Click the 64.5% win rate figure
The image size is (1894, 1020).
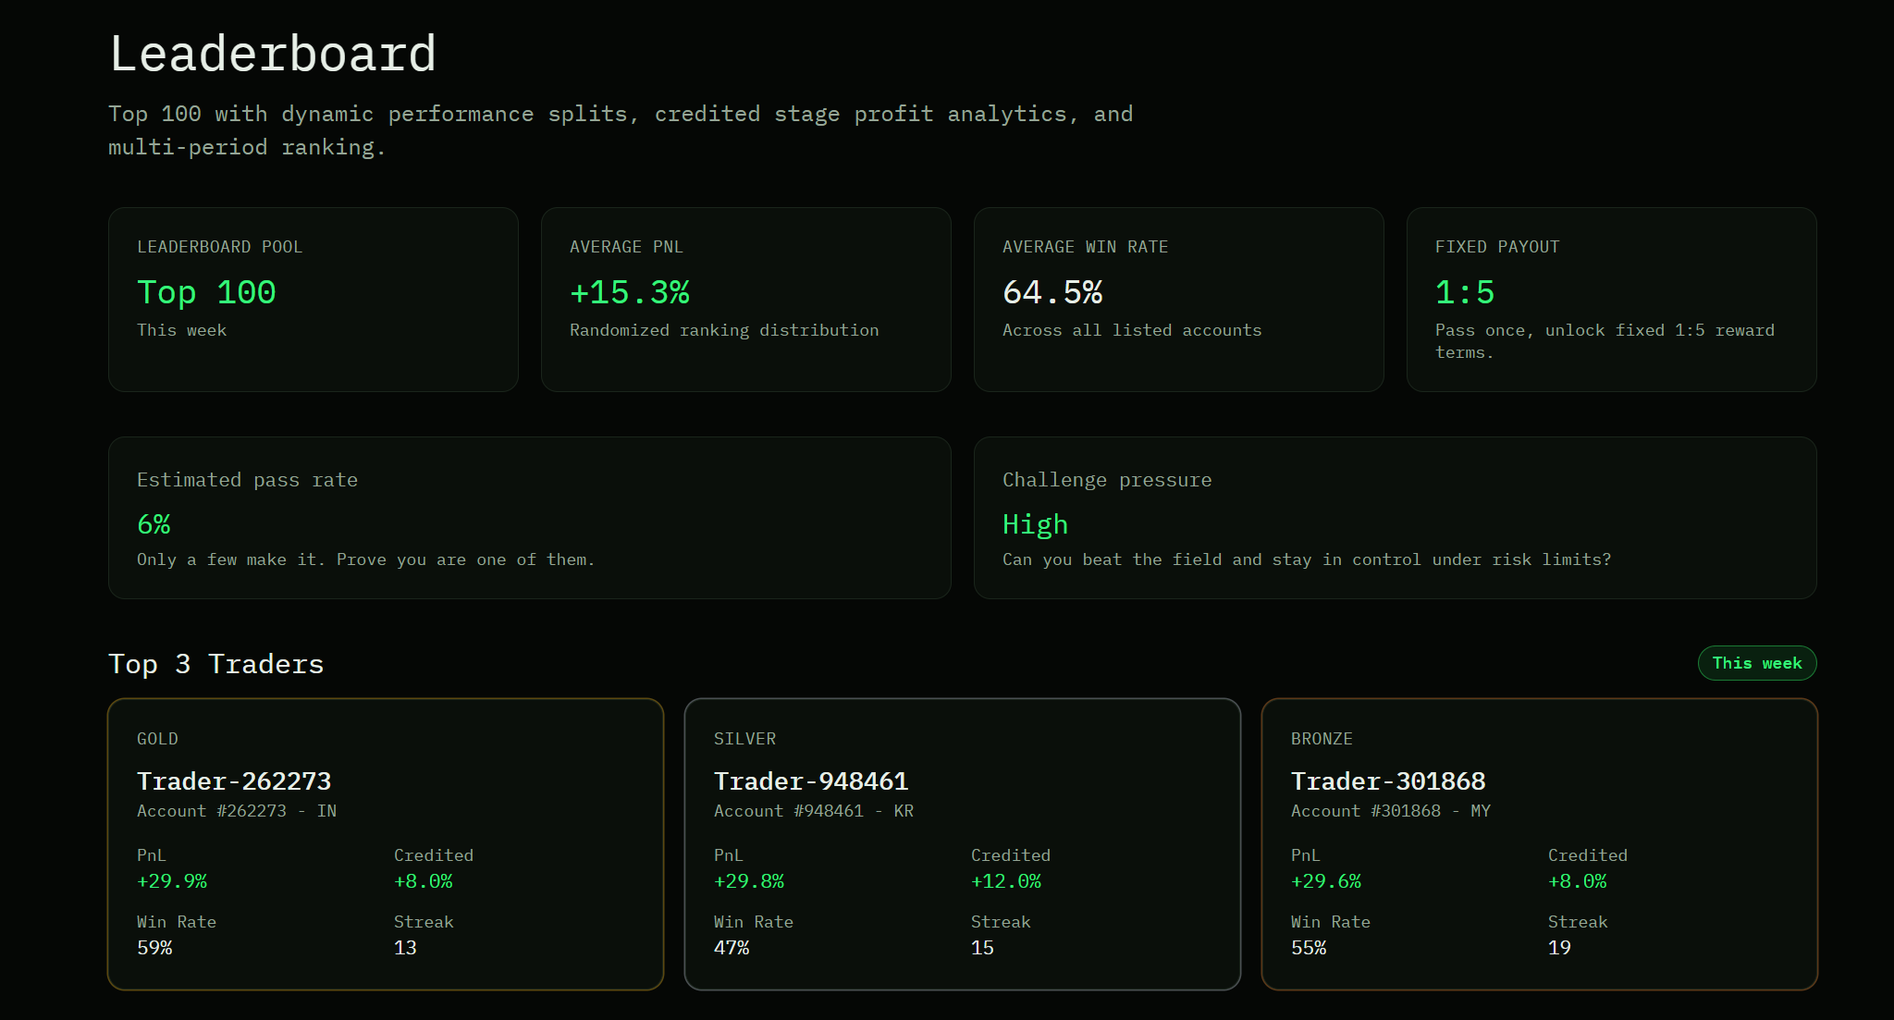1053,293
